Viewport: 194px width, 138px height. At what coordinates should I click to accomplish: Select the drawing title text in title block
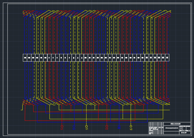171,128
